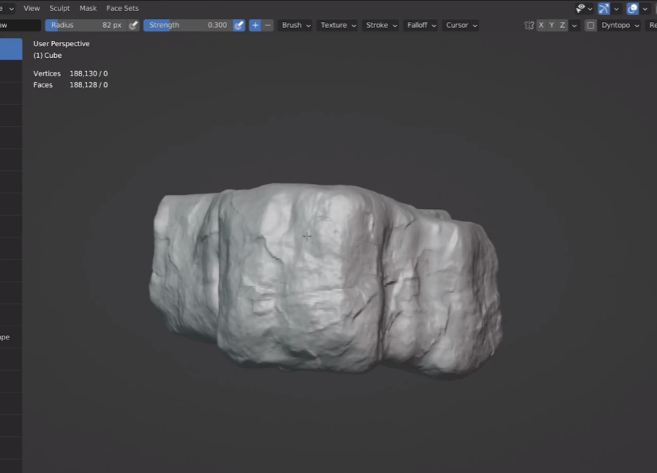Open the Face Sets menu

pyautogui.click(x=122, y=8)
